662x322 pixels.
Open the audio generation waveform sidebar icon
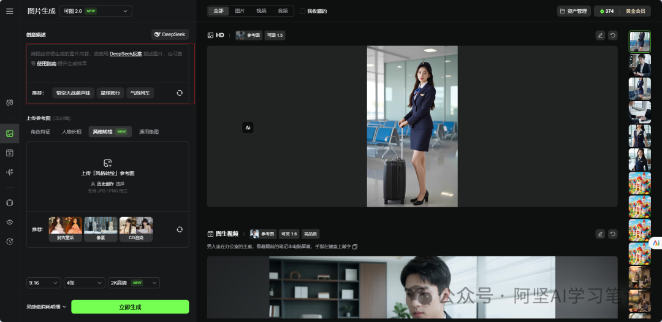point(9,172)
